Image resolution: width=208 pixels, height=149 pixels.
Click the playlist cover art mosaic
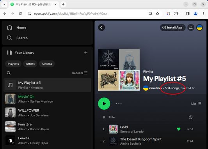pos(119,70)
